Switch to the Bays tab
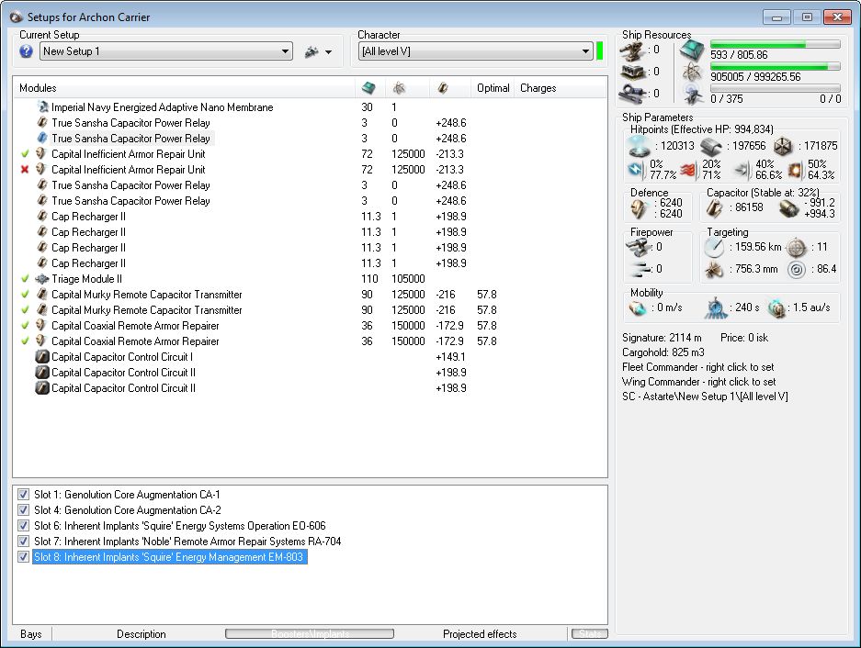 (x=31, y=633)
